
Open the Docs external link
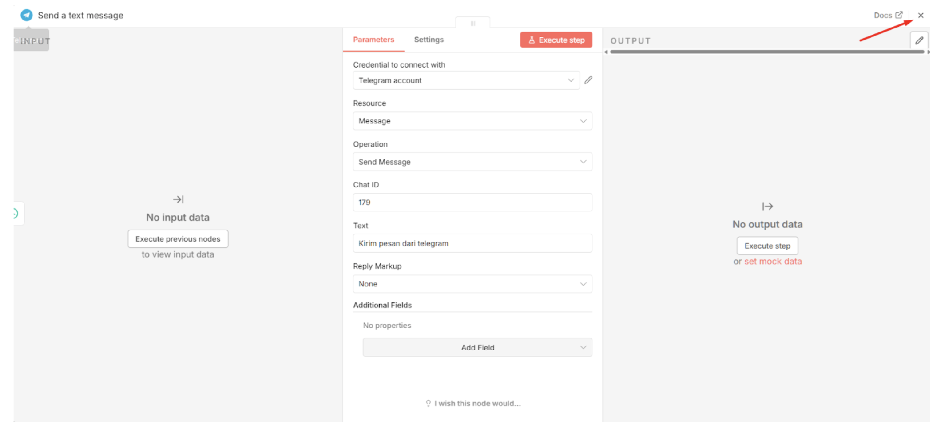pos(888,15)
